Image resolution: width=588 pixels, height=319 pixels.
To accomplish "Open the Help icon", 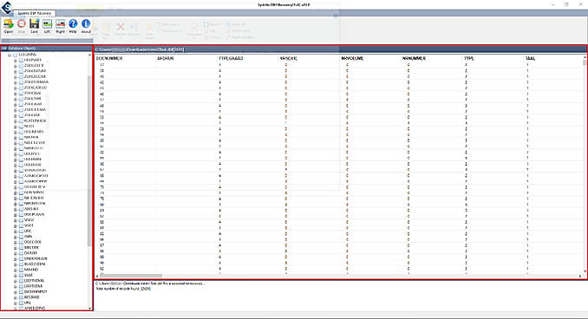I will [73, 26].
